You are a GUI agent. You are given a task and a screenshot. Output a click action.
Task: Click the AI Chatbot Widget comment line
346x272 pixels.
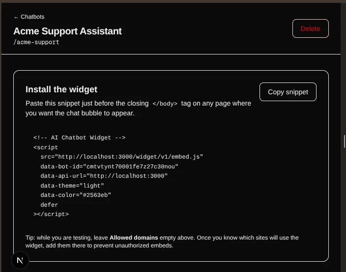[80, 137]
